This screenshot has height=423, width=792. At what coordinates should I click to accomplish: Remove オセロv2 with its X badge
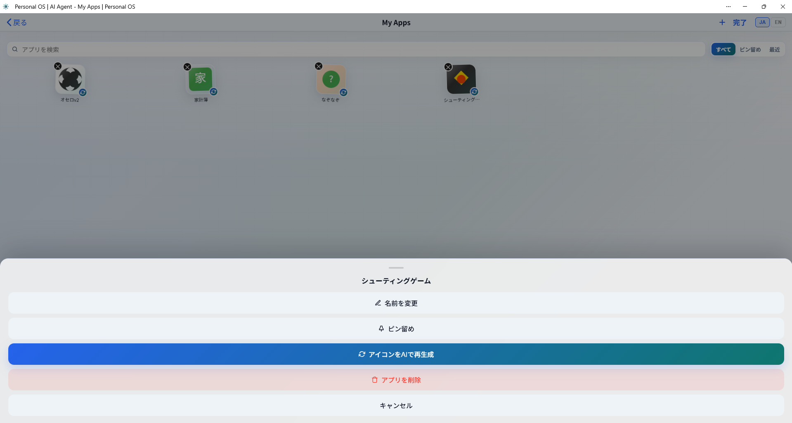click(x=58, y=66)
